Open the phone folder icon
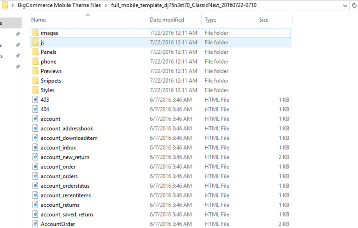Image resolution: width=358 pixels, height=228 pixels. click(x=35, y=62)
